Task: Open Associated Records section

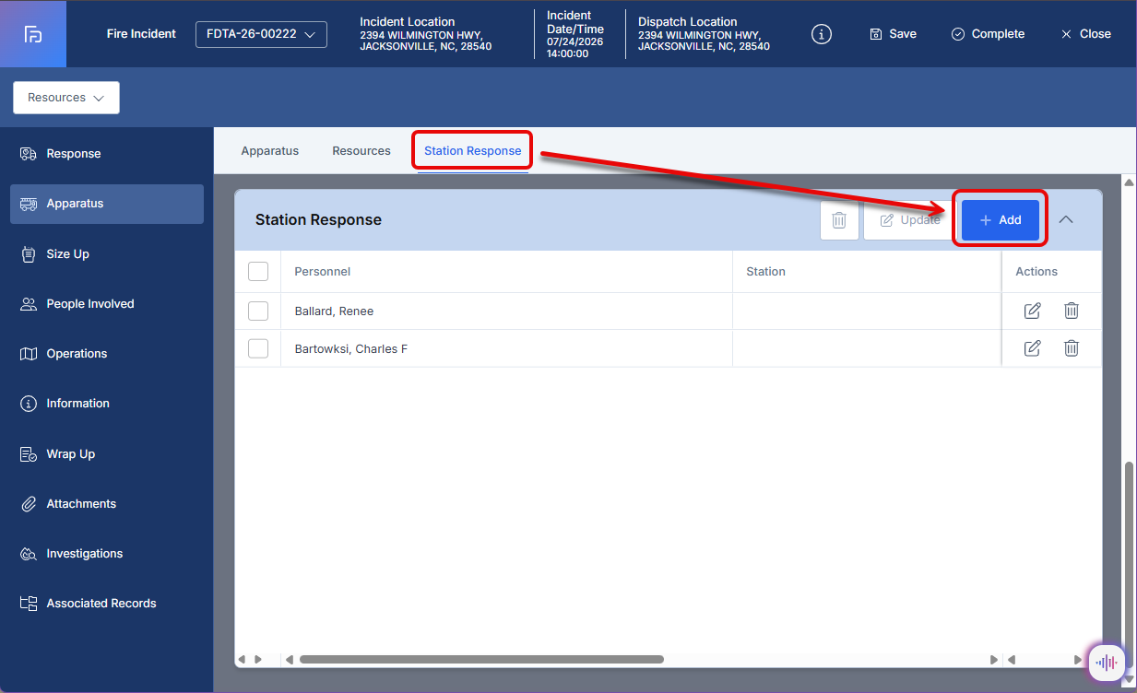Action: tap(107, 604)
